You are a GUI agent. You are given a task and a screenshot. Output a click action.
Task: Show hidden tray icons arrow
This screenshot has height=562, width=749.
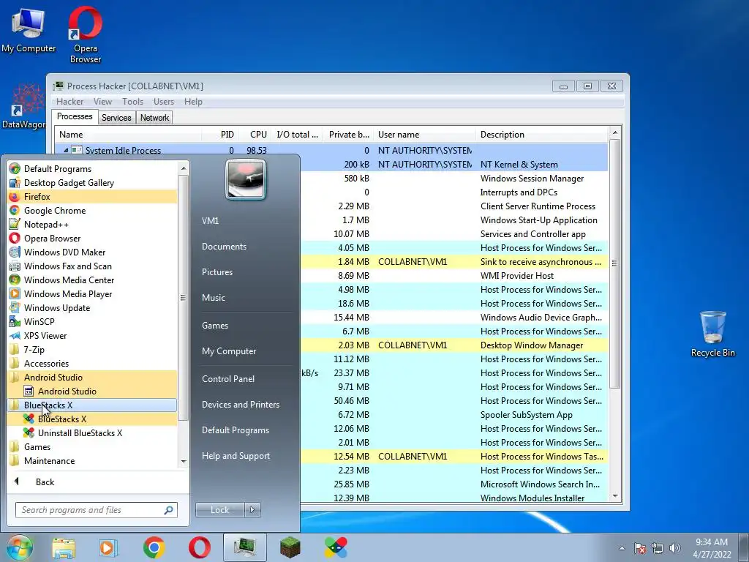click(x=622, y=548)
